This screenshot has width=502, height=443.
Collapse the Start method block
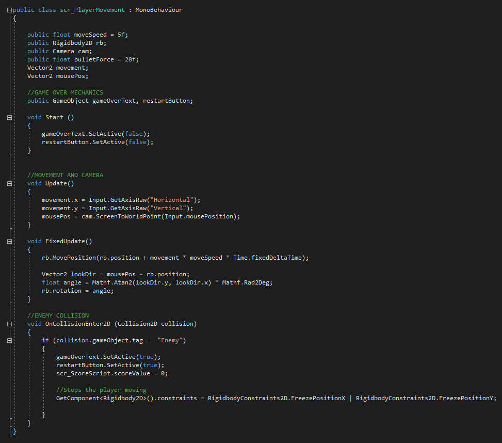tap(9, 117)
